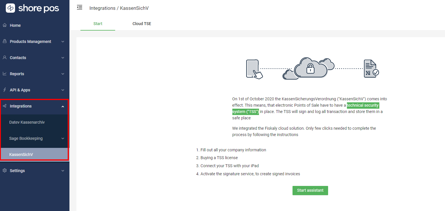The width and height of the screenshot is (445, 211).
Task: Click the tablet illustration
Action: click(x=254, y=69)
